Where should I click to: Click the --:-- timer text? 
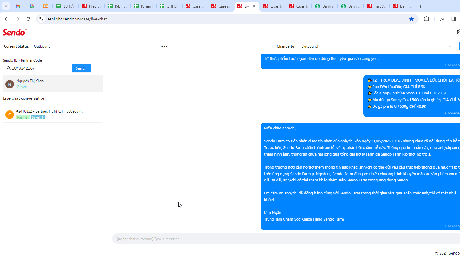tap(164, 46)
